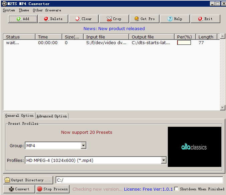
Task: Click the green plus Add icon
Action: [x=19, y=19]
